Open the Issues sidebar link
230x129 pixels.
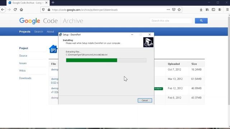coord(23,63)
